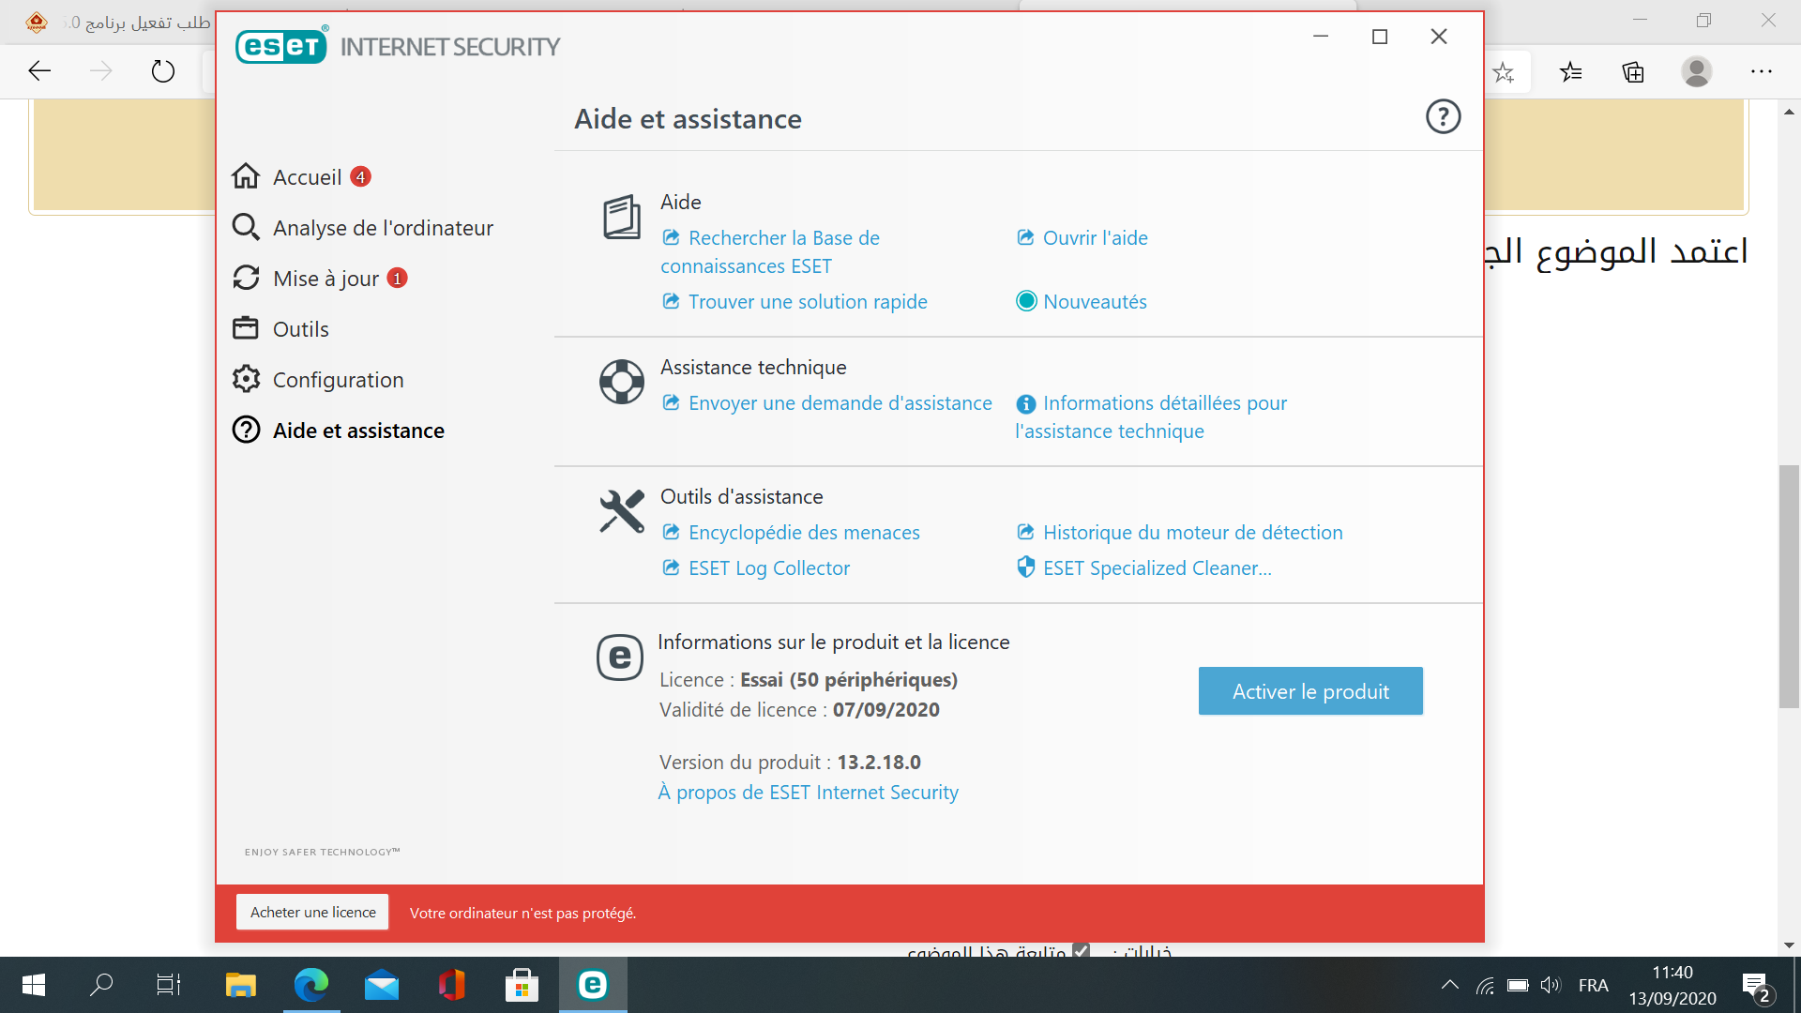Viewport: 1801px width, 1013px height.
Task: Open À propos de ESET Internet Security
Action: (x=808, y=793)
